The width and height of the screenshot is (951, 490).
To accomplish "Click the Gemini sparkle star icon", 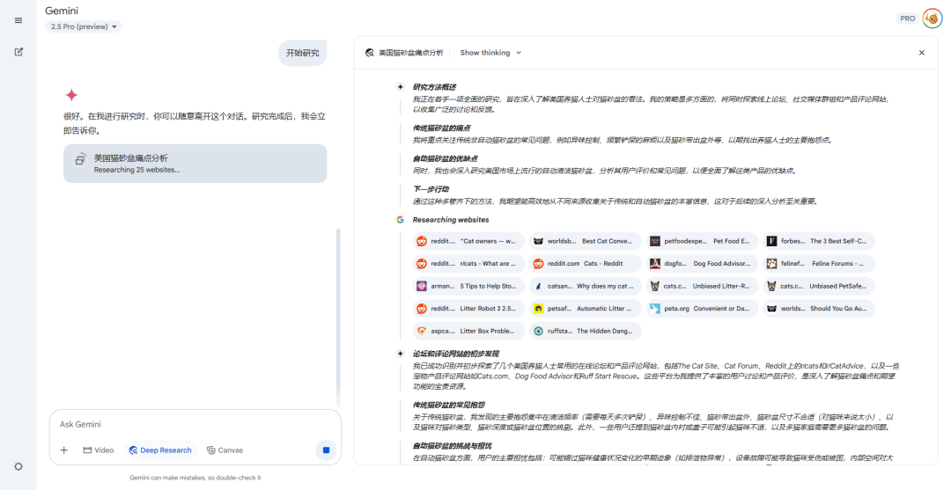I will point(71,95).
